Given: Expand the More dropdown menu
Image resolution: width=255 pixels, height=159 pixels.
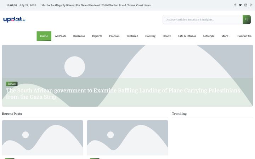Looking at the screenshot, I should point(226,36).
